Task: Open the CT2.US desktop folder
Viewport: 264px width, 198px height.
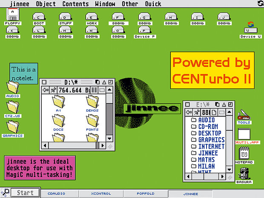Action: [x=13, y=107]
